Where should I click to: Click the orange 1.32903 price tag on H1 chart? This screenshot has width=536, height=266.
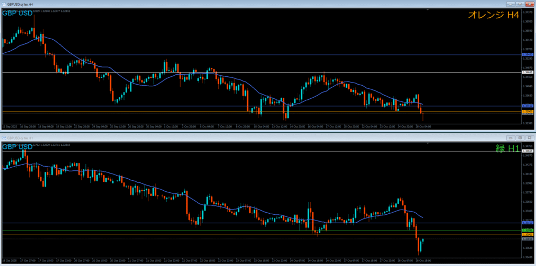pos(528,235)
